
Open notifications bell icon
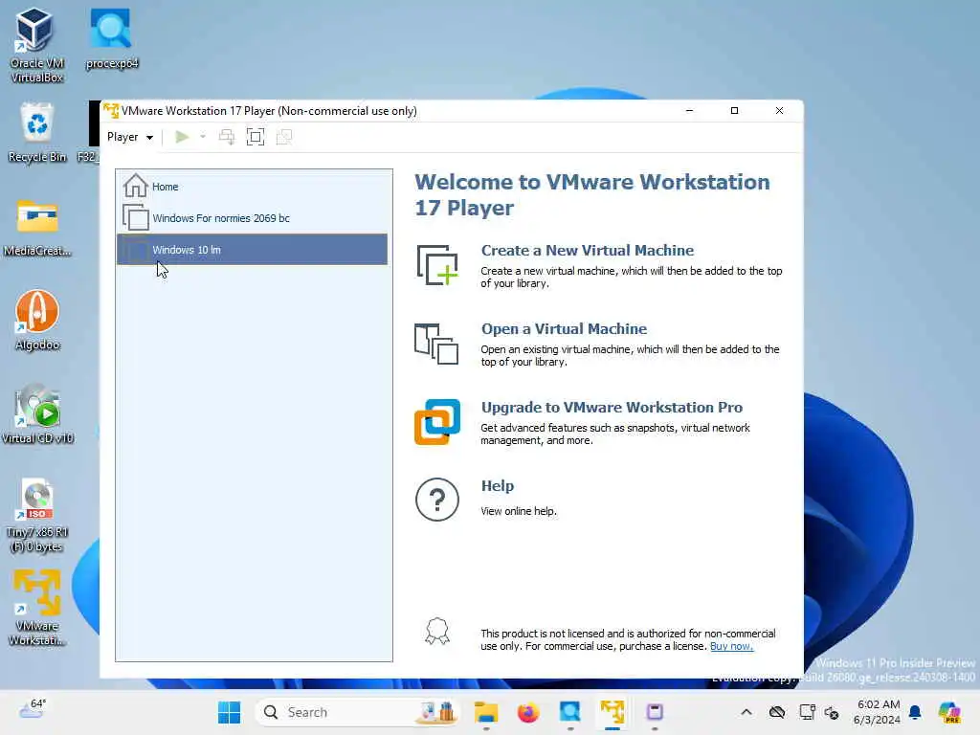(x=915, y=712)
